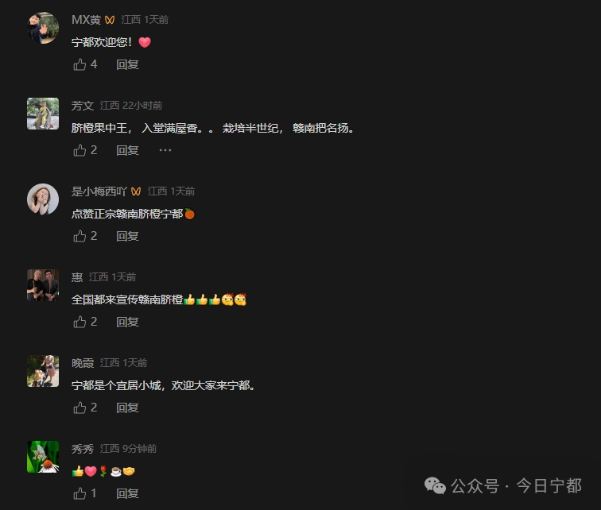The width and height of the screenshot is (601, 510).
Task: Open 是小梅西吖's round avatar
Action: click(43, 199)
